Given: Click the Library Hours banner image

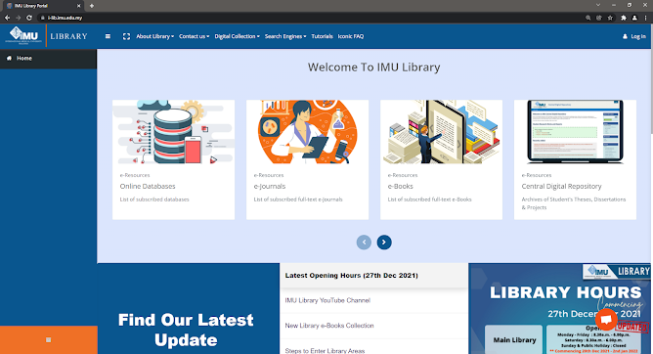Looking at the screenshot, I should click(560, 309).
